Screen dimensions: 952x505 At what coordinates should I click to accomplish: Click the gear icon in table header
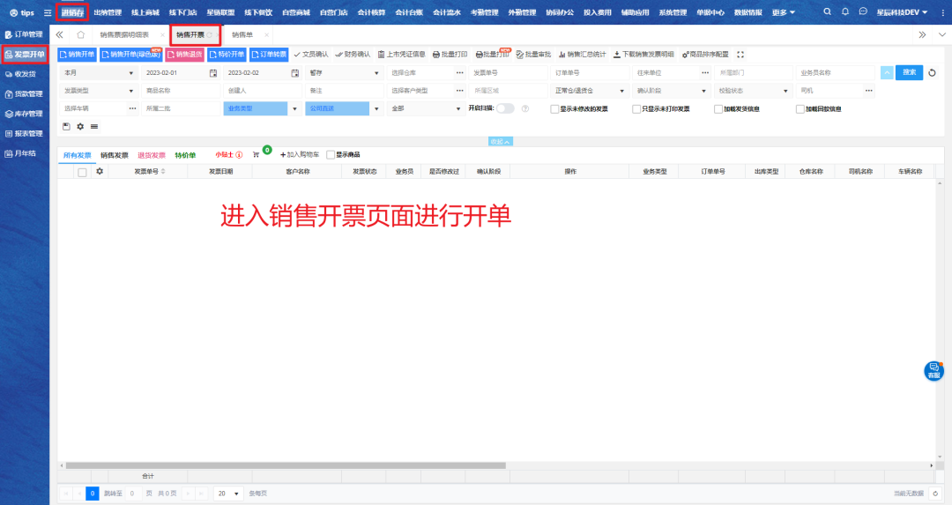100,171
